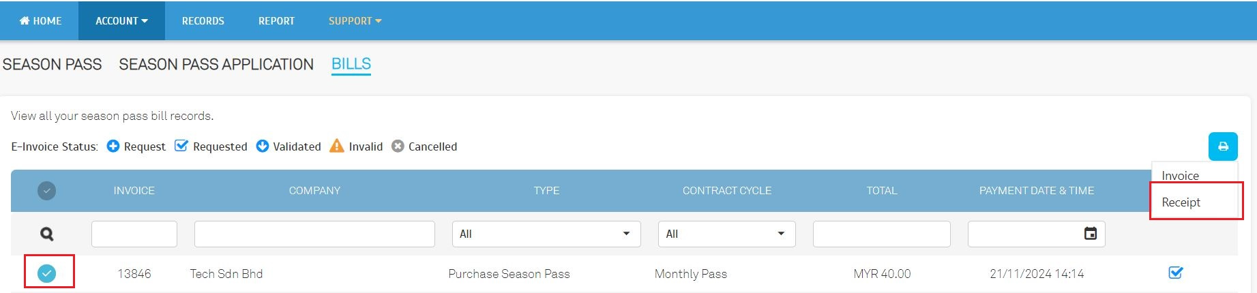This screenshot has width=1257, height=293.
Task: Switch to the Season Pass Application tab
Action: coord(216,65)
